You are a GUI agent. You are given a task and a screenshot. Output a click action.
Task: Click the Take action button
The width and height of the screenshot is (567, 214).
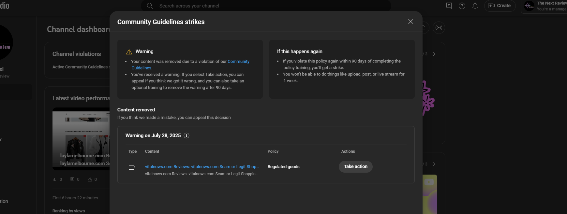(x=356, y=166)
